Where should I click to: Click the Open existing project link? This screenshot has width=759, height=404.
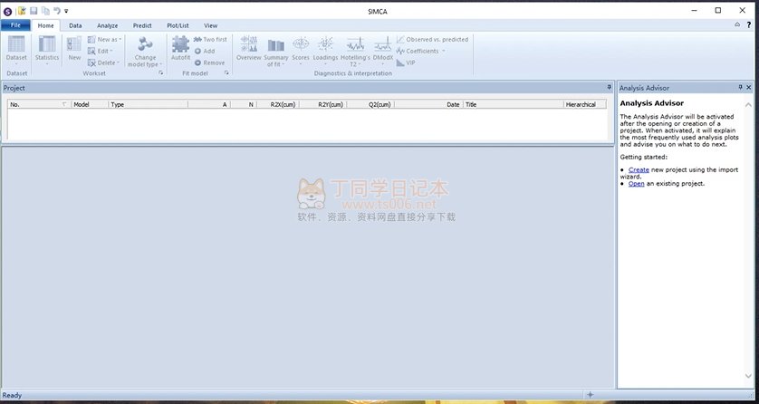click(x=636, y=184)
